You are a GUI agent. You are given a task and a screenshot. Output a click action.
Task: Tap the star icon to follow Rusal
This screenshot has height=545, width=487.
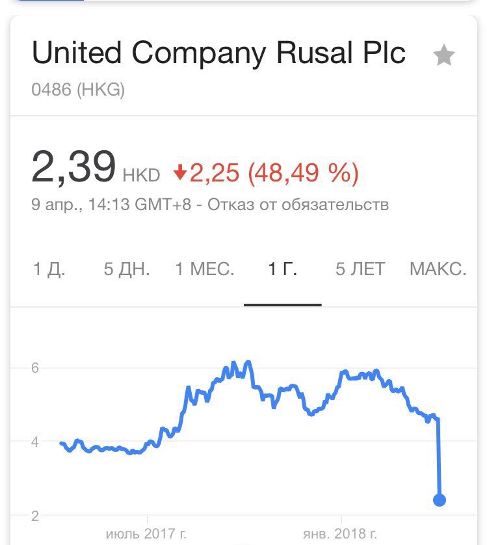(x=444, y=55)
